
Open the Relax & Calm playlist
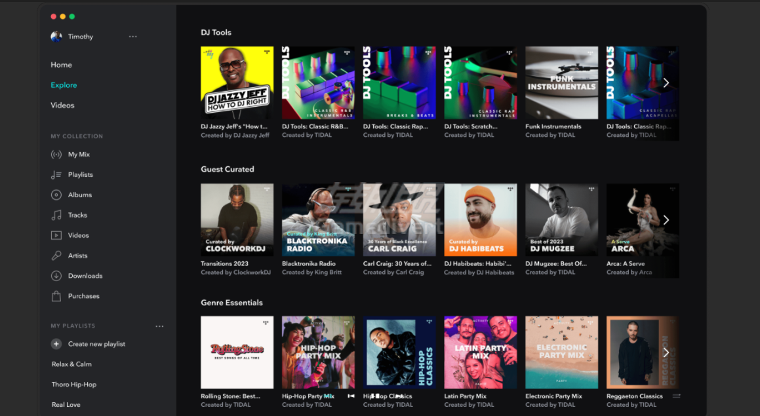pyautogui.click(x=71, y=364)
